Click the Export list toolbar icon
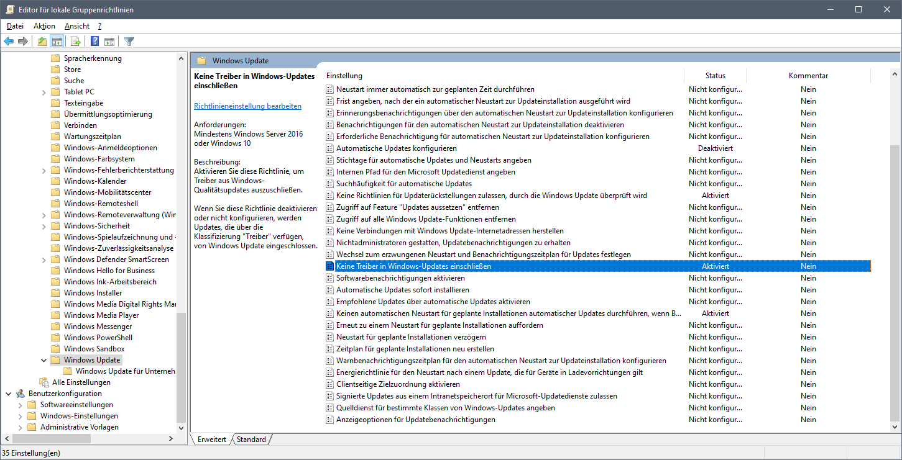The width and height of the screenshot is (902, 460). tap(75, 42)
